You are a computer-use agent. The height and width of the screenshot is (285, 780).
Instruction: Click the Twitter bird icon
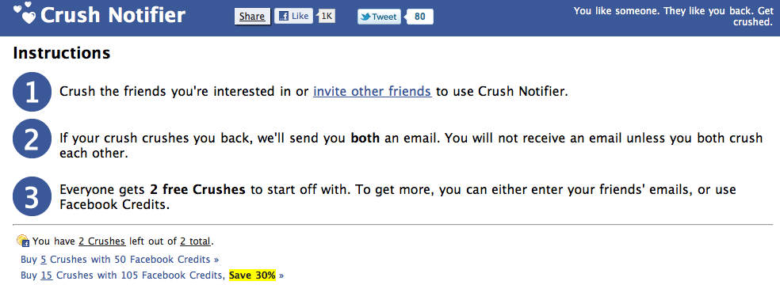pyautogui.click(x=365, y=17)
